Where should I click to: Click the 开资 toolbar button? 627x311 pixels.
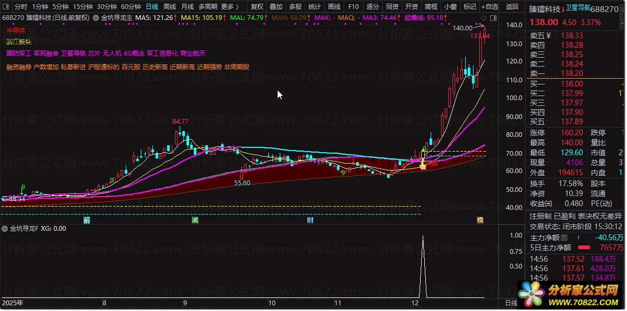coord(412,6)
